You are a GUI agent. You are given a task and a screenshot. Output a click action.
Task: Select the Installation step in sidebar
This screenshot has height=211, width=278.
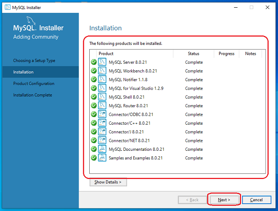click(41, 72)
